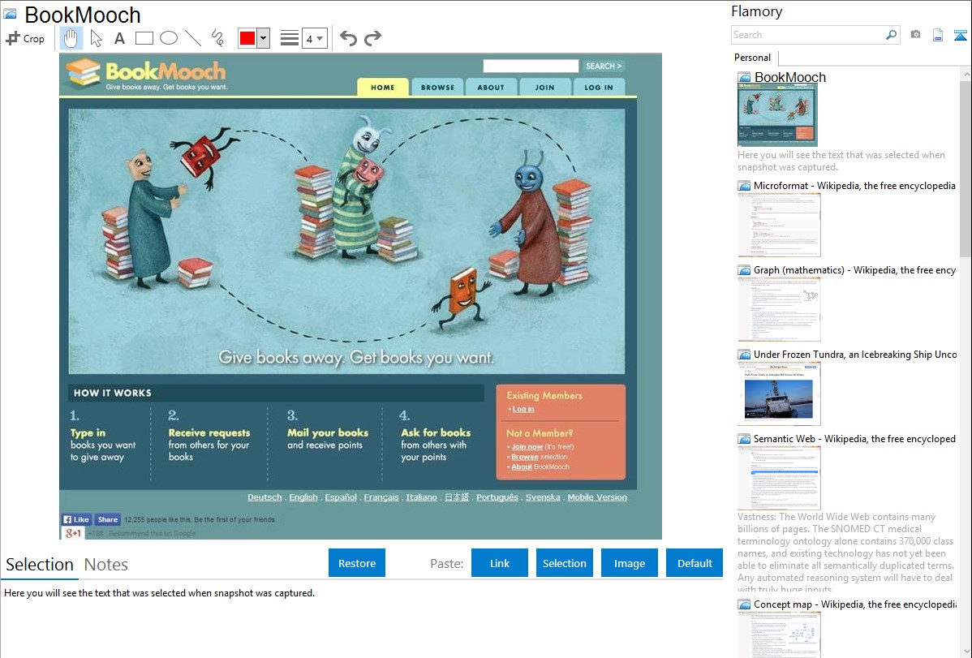Open the LOG IN tab on BookMooch
This screenshot has height=658, width=972.
[x=599, y=88]
